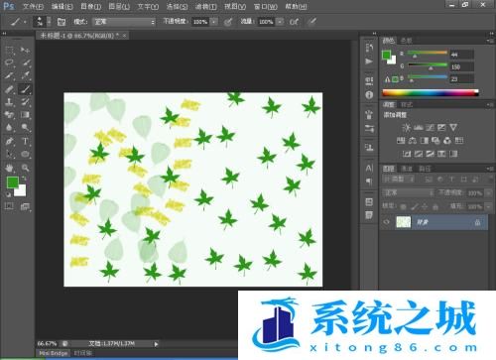The height and width of the screenshot is (360, 496).
Task: Open the Info panel icon in dock
Action: click(x=369, y=95)
